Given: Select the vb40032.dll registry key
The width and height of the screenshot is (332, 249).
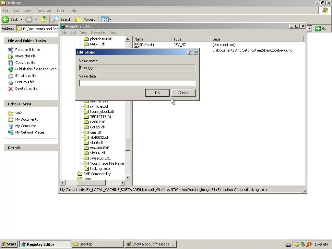Looking at the screenshot, I should click(x=99, y=137).
